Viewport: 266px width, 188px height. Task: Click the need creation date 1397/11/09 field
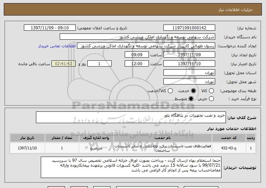pos(189,55)
